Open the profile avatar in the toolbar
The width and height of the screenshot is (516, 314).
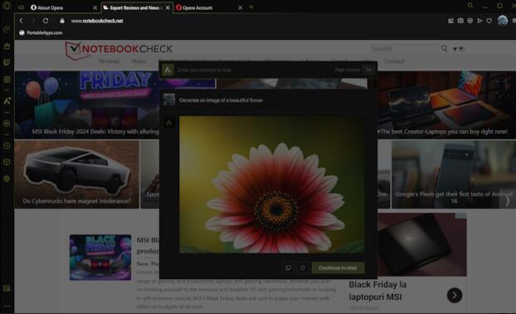(x=503, y=21)
